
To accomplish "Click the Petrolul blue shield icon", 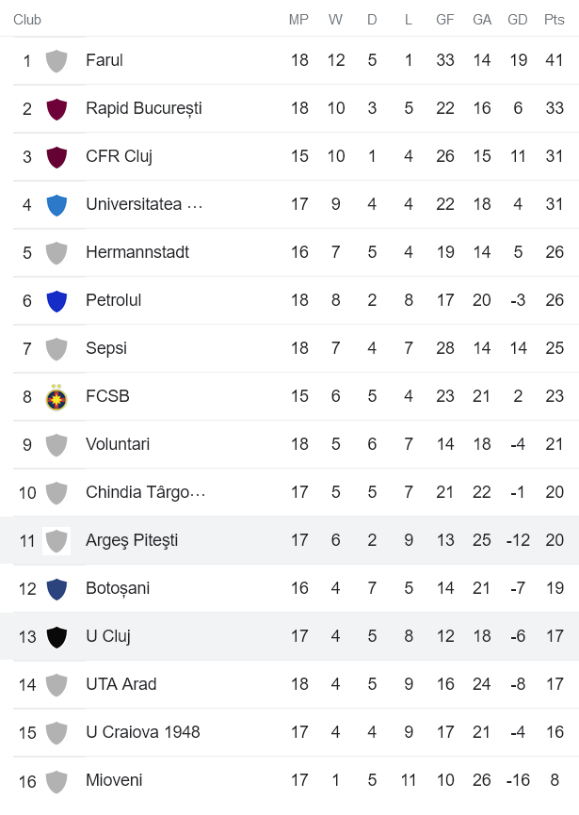I will pos(56,300).
